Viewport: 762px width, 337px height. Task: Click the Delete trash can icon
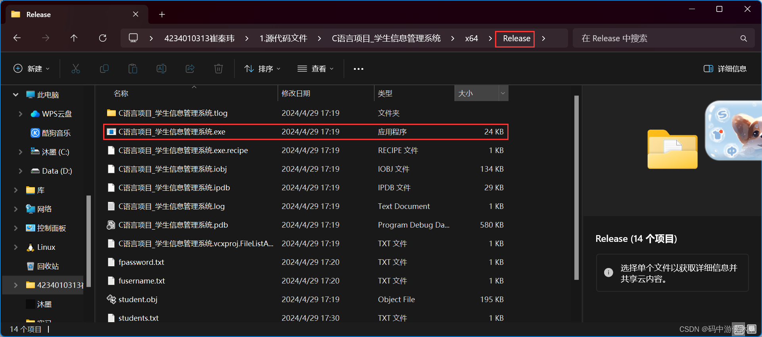coord(219,69)
